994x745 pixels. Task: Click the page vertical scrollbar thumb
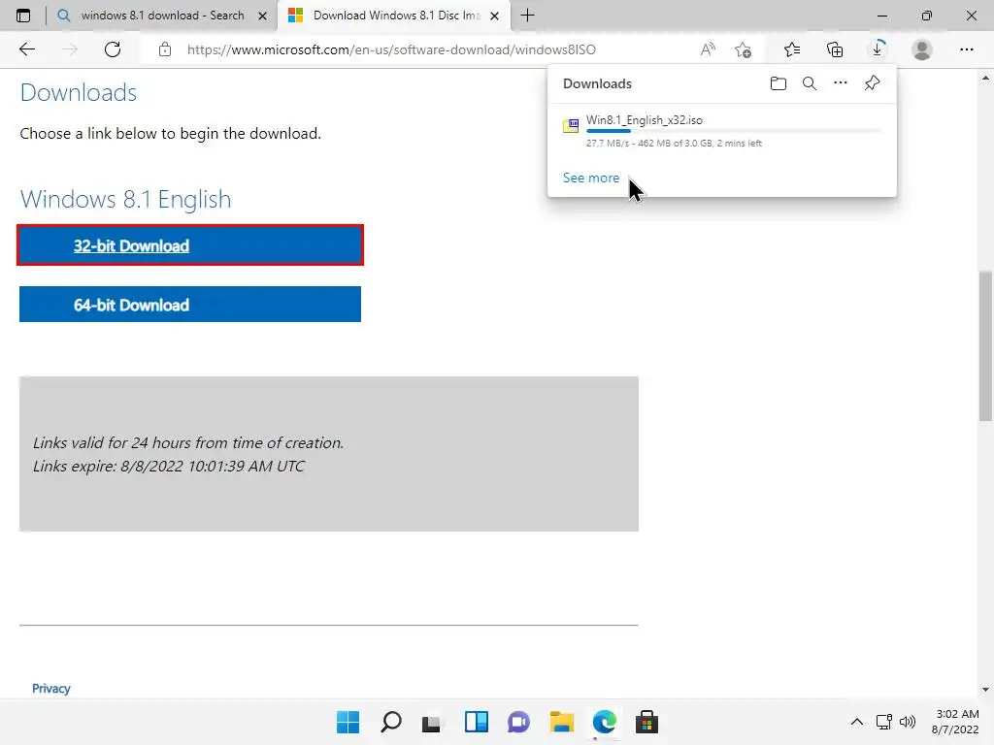[985, 346]
